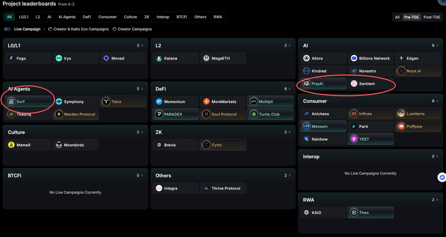
Task: Open the Kindred icon
Action: (x=307, y=71)
